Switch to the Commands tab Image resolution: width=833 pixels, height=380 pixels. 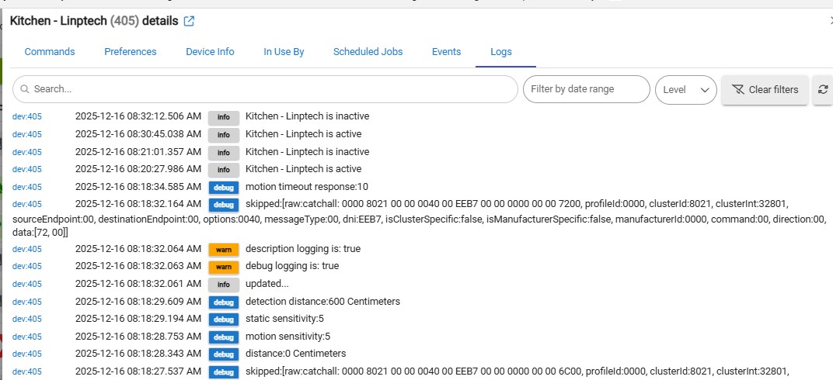point(50,52)
